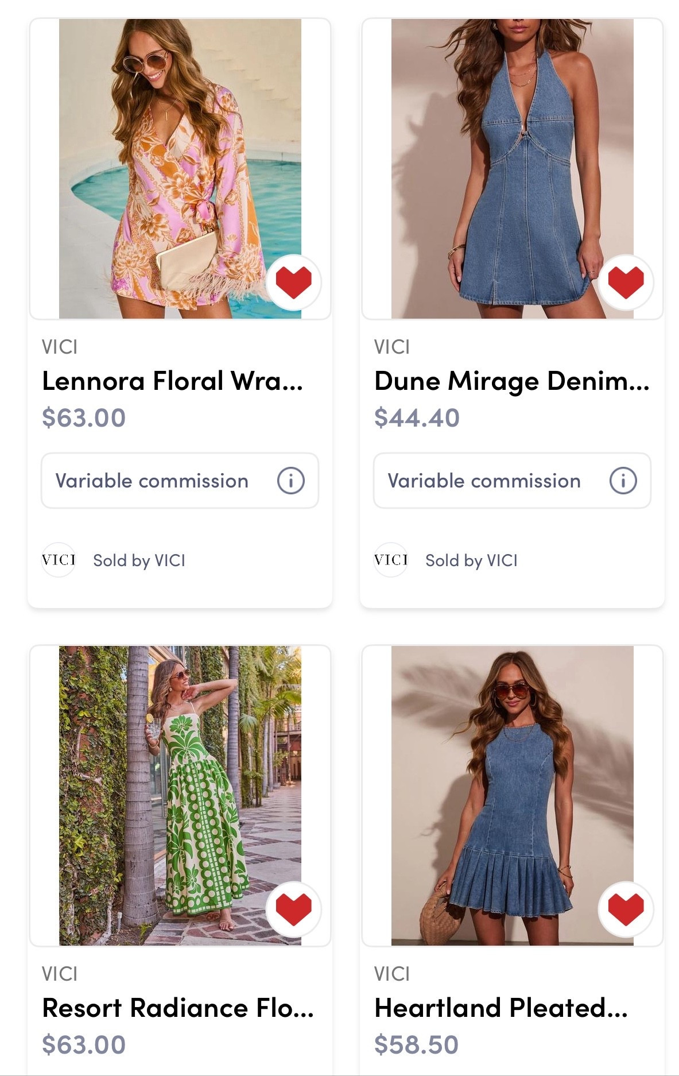
Task: Open the Resort Radiance Flo... product title
Action: click(x=178, y=1008)
